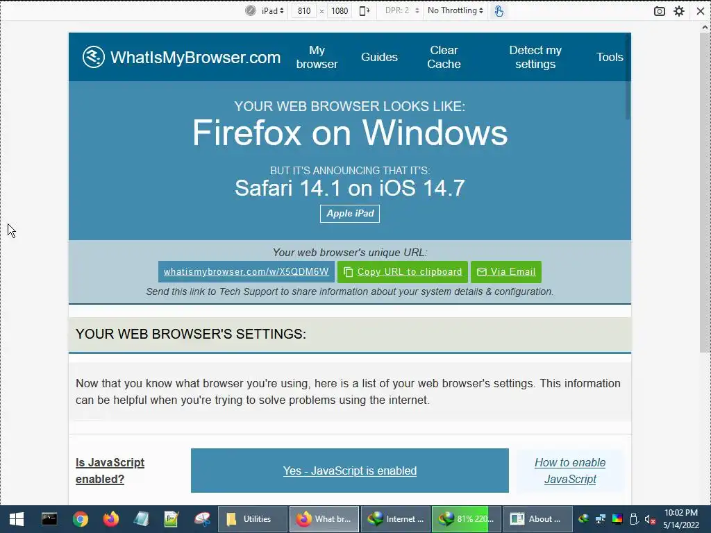Launch Google Chrome from the taskbar

[81, 519]
